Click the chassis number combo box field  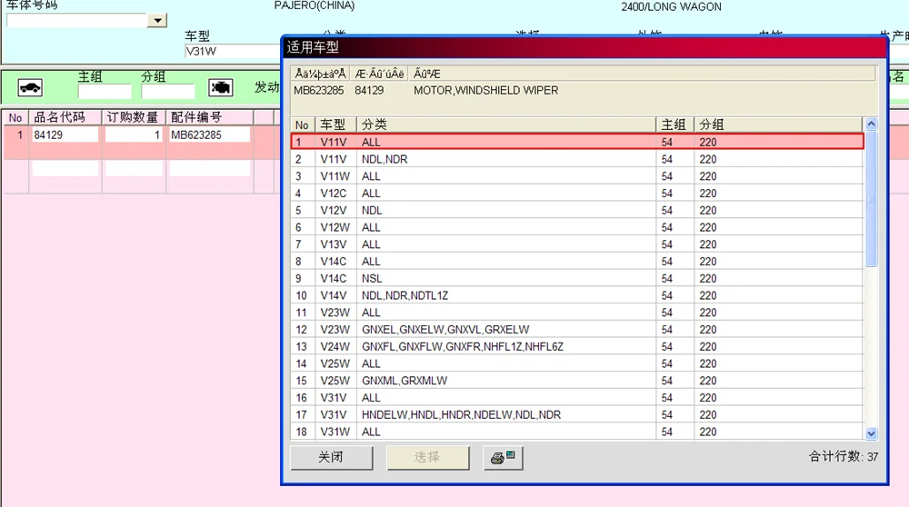(x=76, y=20)
